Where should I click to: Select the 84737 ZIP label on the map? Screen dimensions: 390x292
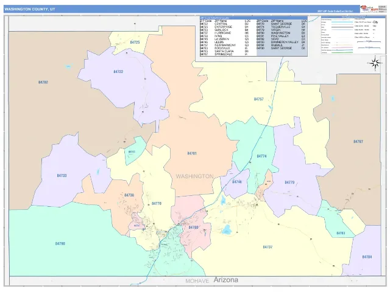pos(268,247)
